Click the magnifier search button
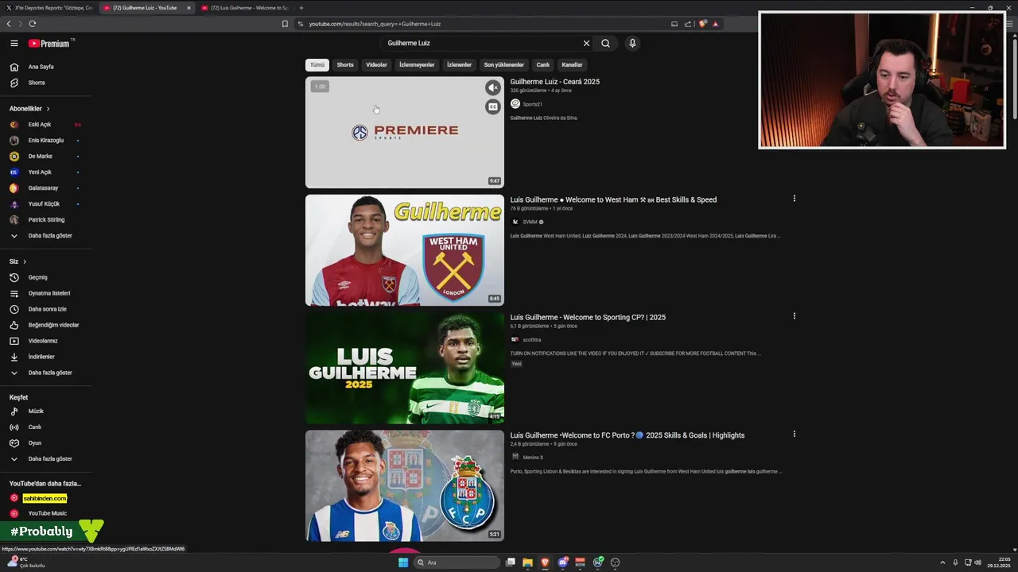This screenshot has width=1018, height=572. coord(605,44)
